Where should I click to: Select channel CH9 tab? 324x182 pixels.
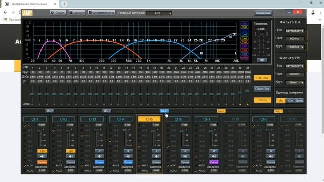click(264, 119)
